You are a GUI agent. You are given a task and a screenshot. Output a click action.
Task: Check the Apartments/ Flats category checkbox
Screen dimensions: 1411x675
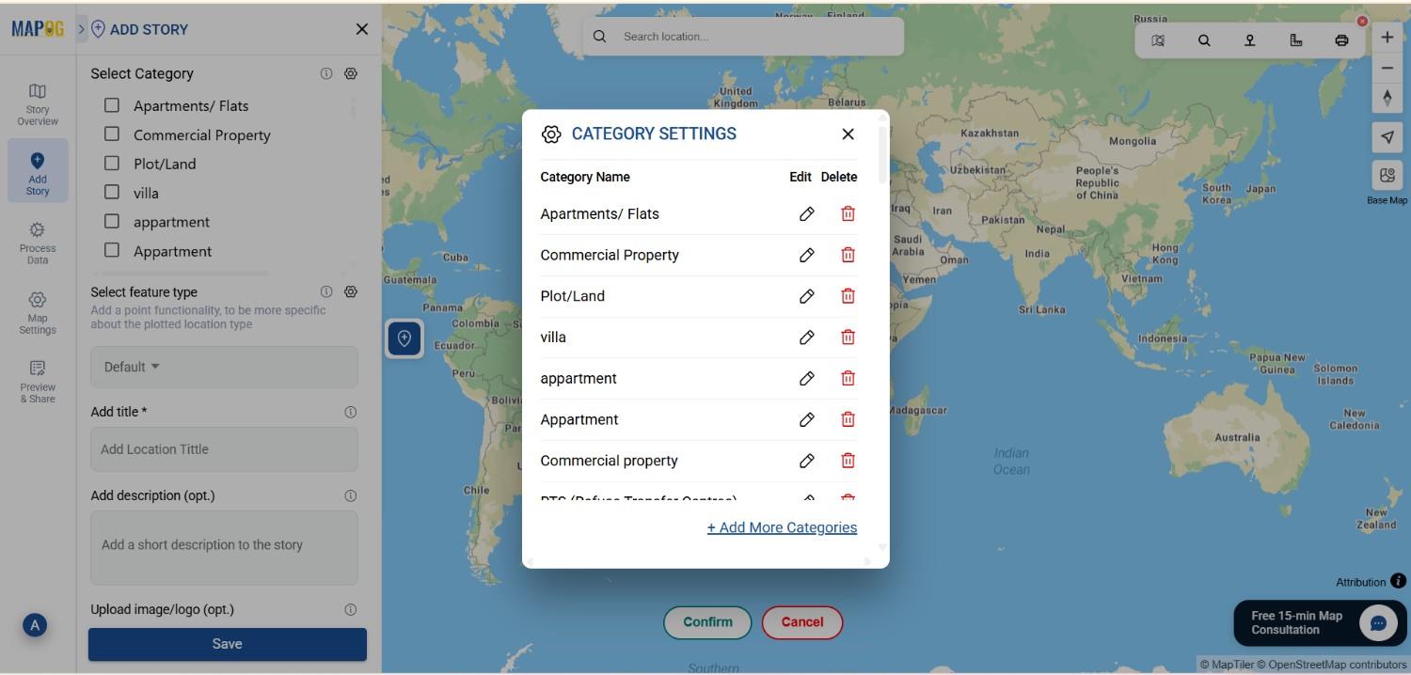click(112, 105)
